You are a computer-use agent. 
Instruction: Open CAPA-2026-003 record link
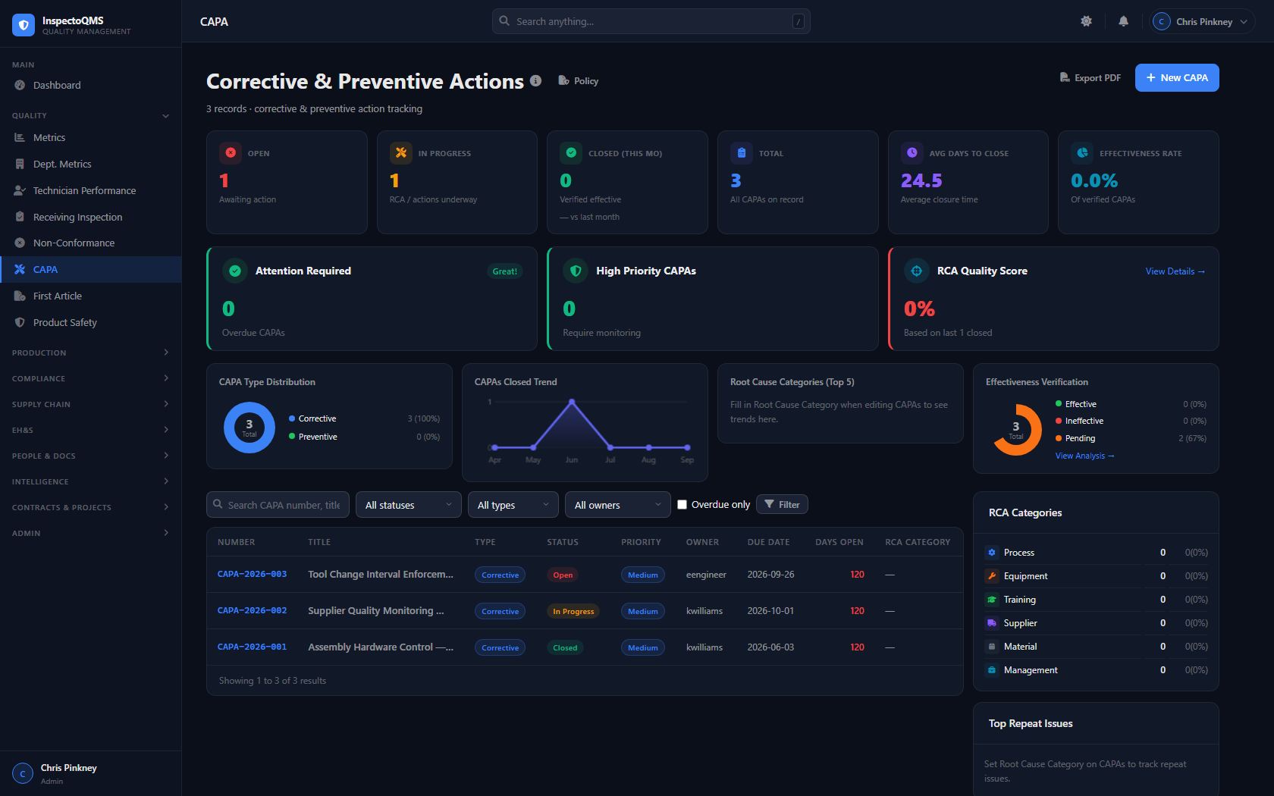click(252, 574)
